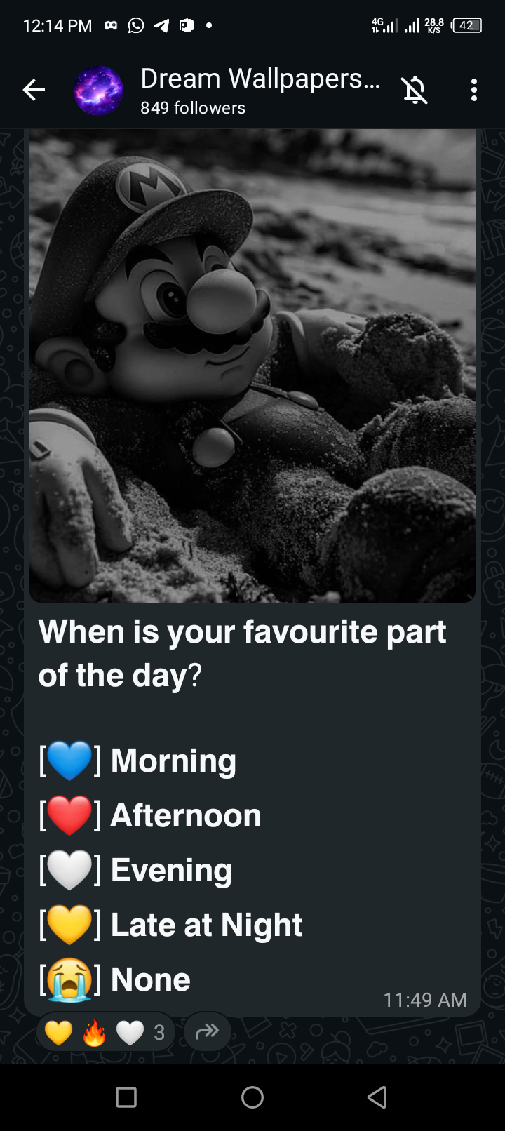This screenshot has width=505, height=1131.
Task: Open the black-and-white Mario beach image
Action: pyautogui.click(x=252, y=365)
